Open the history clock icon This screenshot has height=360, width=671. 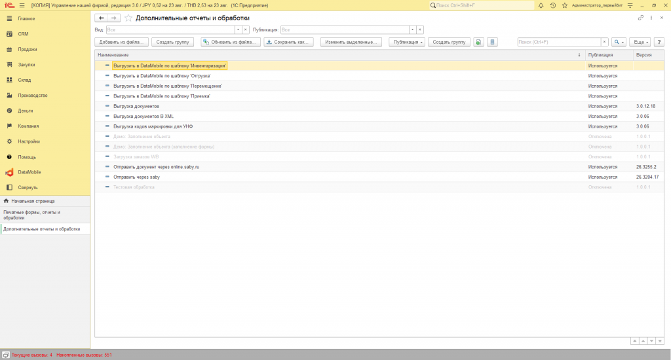pyautogui.click(x=553, y=5)
